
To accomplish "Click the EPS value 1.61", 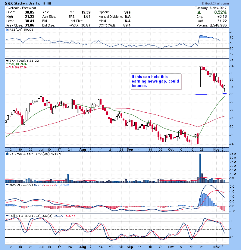I will (87, 17).
